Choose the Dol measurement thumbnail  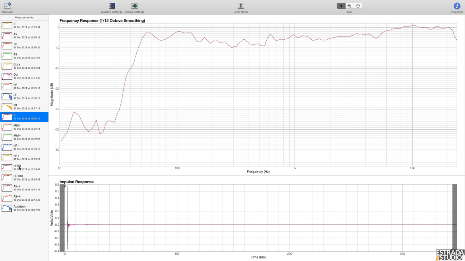[x=7, y=76]
